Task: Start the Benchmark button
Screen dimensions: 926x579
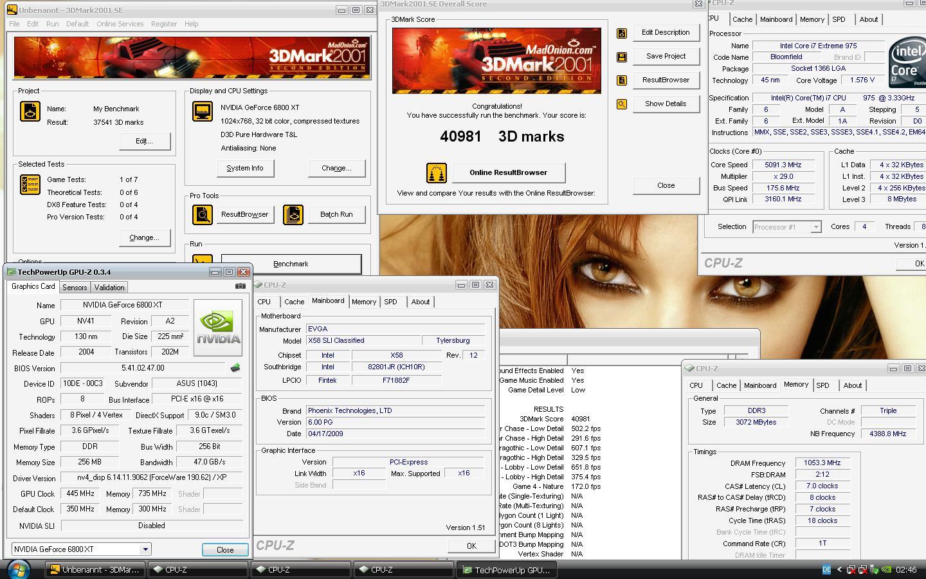Action: pos(291,264)
